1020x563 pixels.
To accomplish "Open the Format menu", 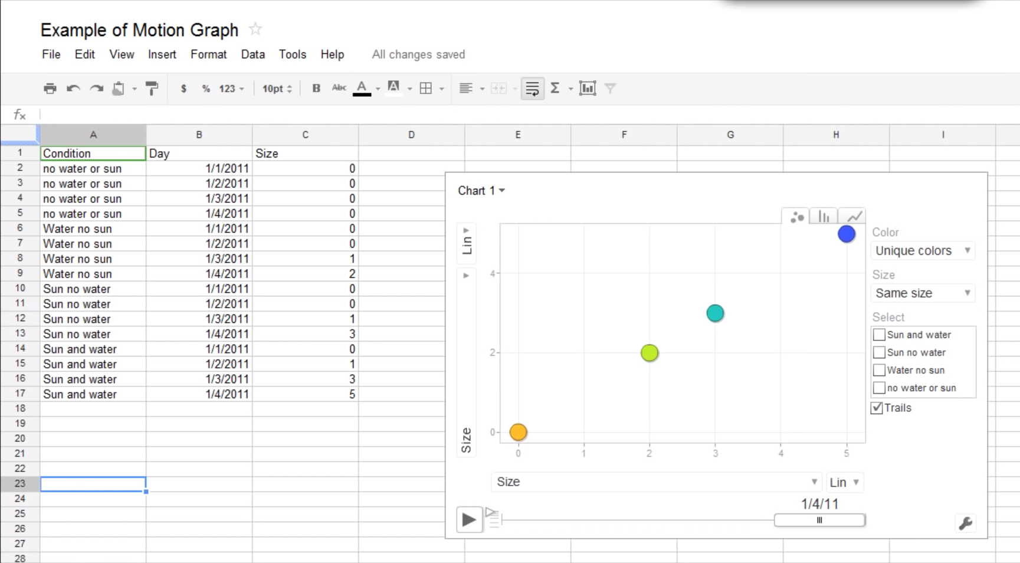I will [208, 54].
